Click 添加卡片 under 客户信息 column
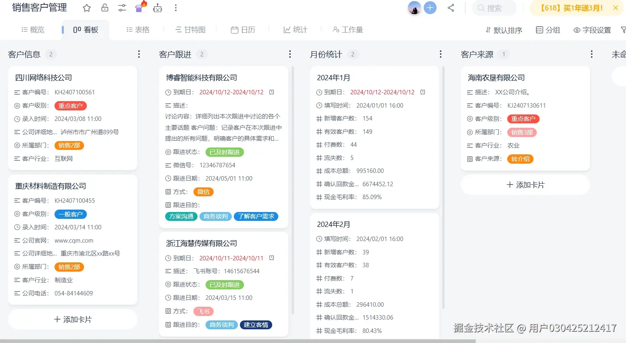Image resolution: width=626 pixels, height=343 pixels. coord(72,319)
